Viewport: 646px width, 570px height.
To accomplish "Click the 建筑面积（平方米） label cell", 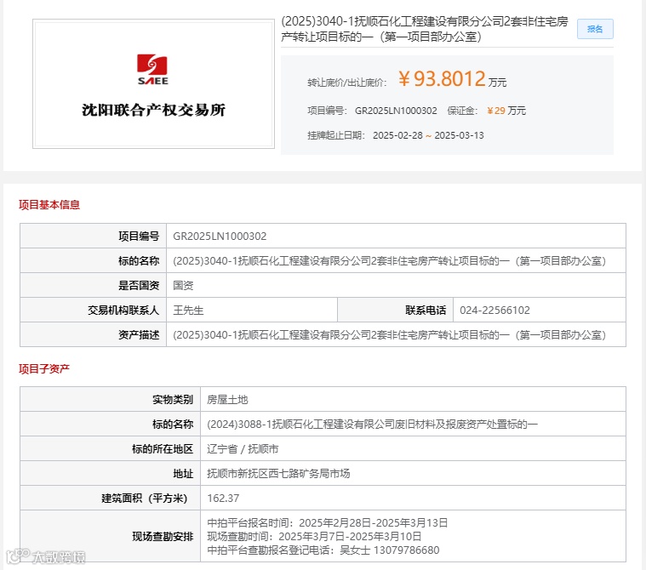I will pyautogui.click(x=110, y=499).
